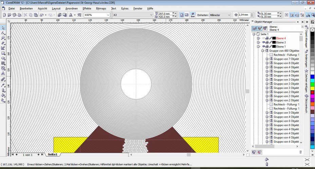Toggle Layer Manager View button
The height and width of the screenshot is (169, 315).
[x=265, y=28]
